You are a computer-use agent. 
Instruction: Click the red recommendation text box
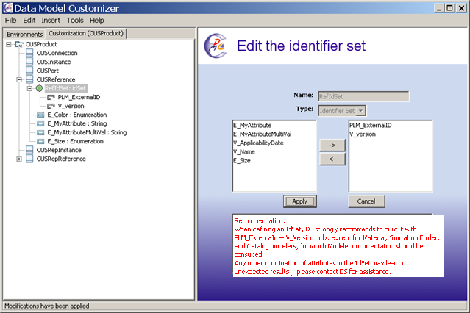pos(338,245)
